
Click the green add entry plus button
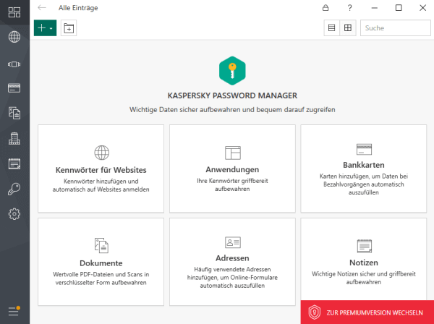41,28
